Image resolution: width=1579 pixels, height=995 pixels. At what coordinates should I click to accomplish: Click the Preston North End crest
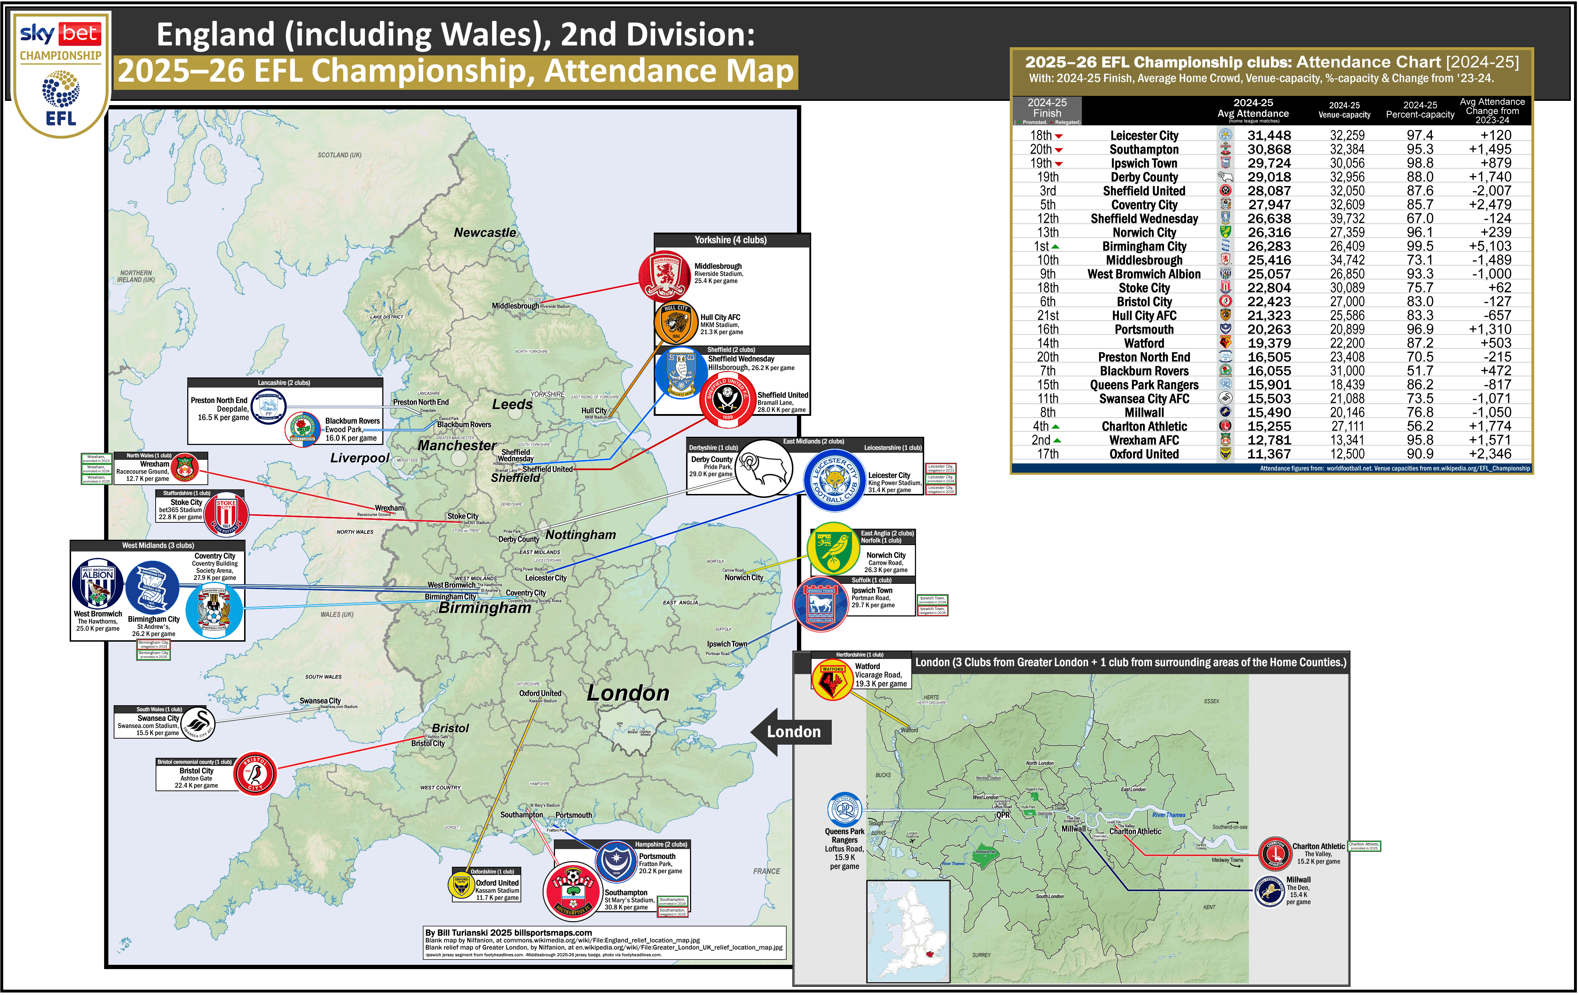(268, 406)
